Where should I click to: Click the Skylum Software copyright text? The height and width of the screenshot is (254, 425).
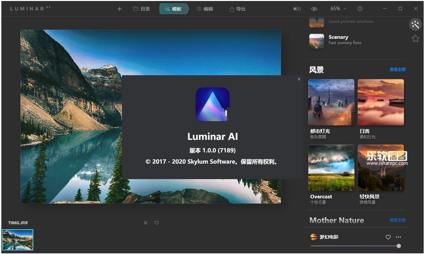(213, 162)
